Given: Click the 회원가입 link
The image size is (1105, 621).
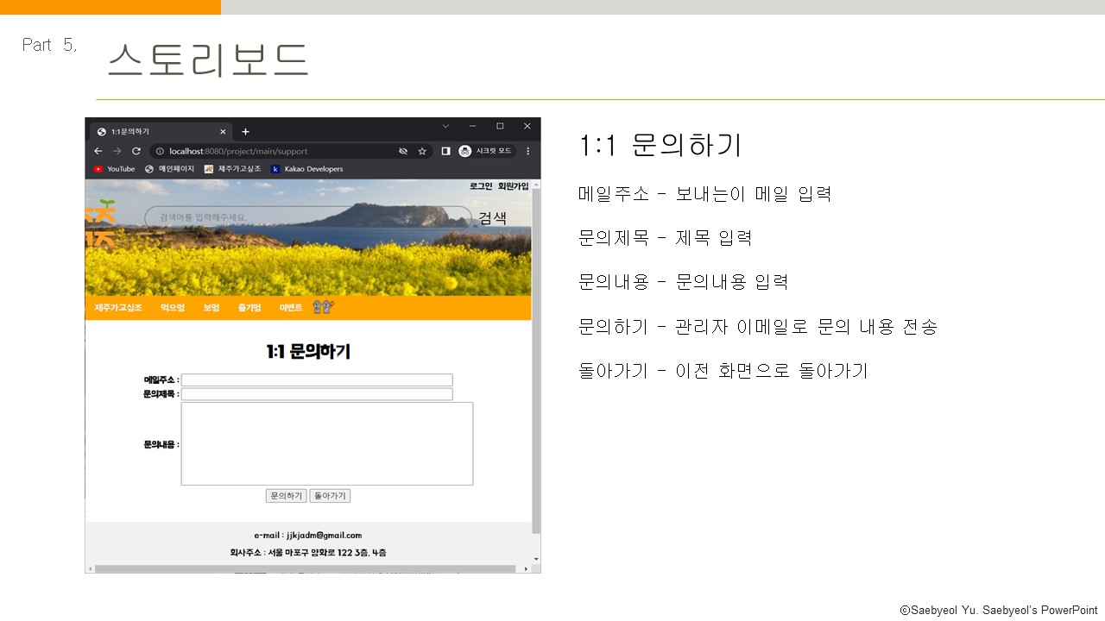Looking at the screenshot, I should 514,186.
